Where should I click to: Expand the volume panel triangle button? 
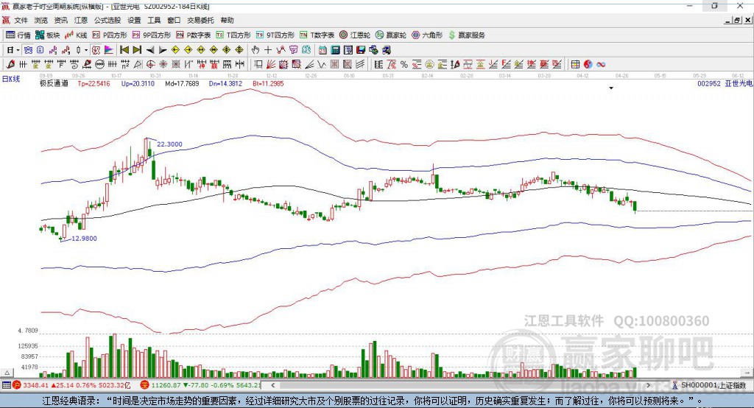pyautogui.click(x=7, y=373)
